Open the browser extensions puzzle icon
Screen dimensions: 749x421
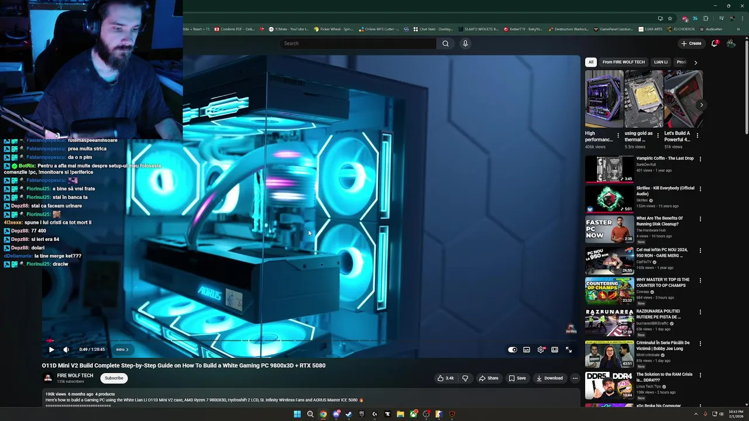[706, 18]
